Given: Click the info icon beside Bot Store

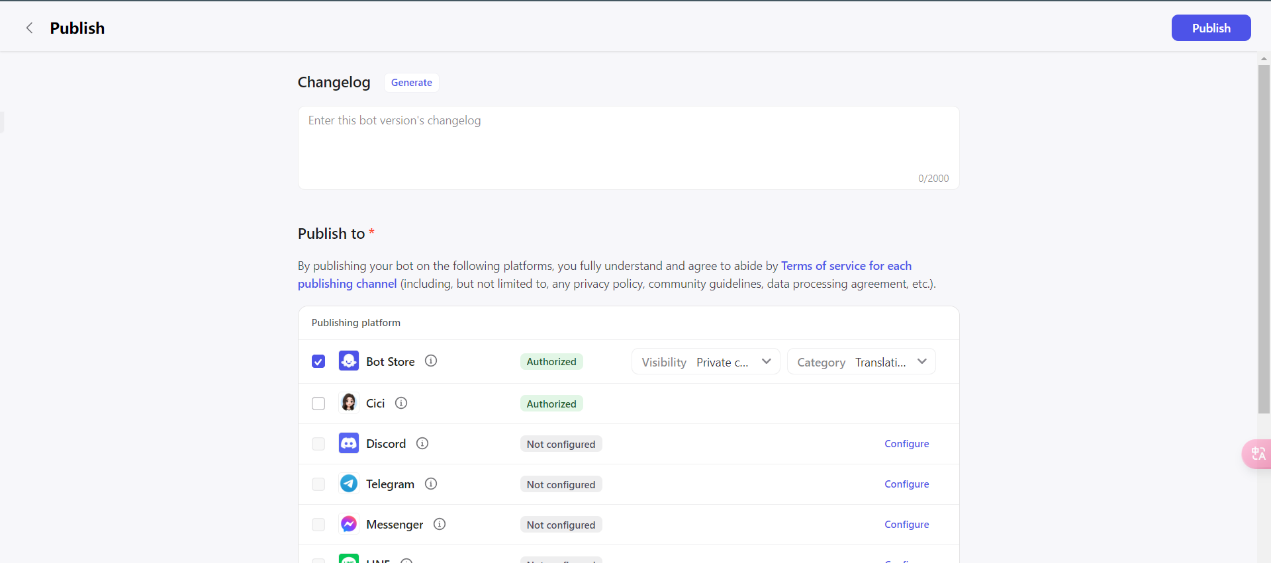Looking at the screenshot, I should tap(431, 361).
